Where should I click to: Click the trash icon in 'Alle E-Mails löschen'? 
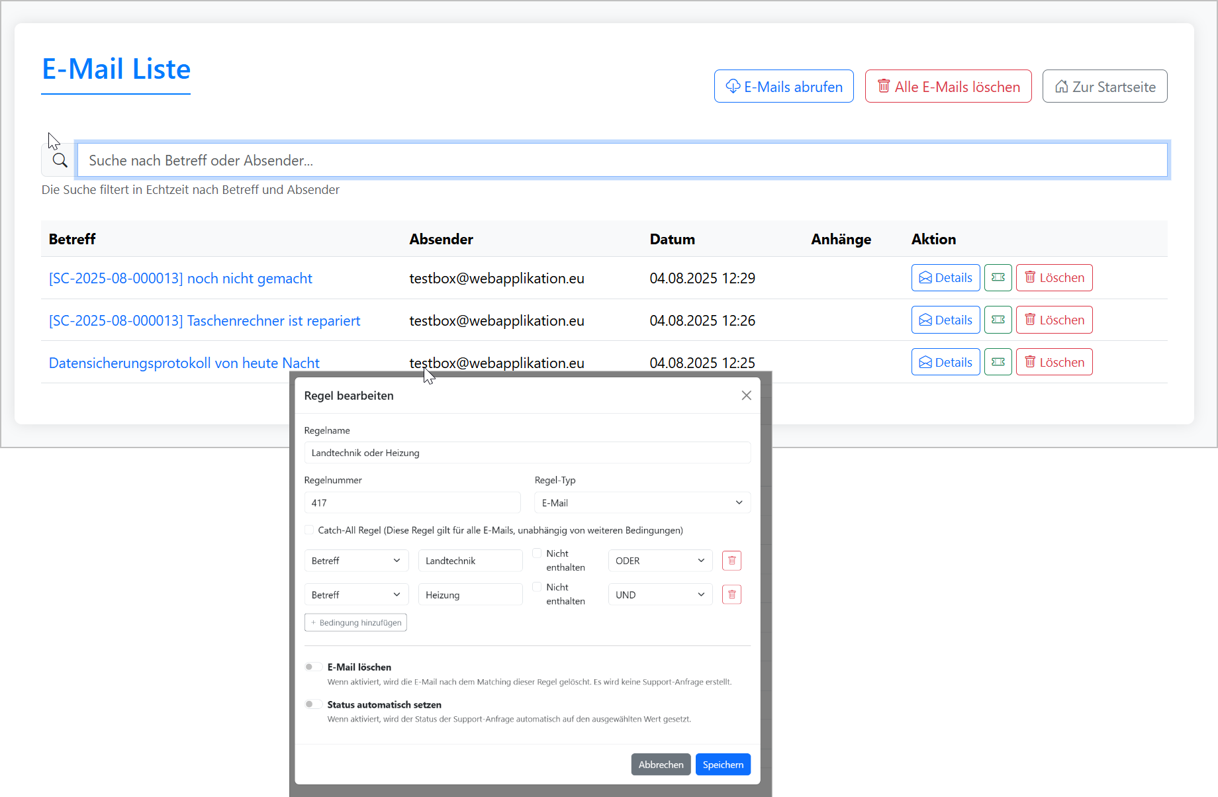click(883, 86)
